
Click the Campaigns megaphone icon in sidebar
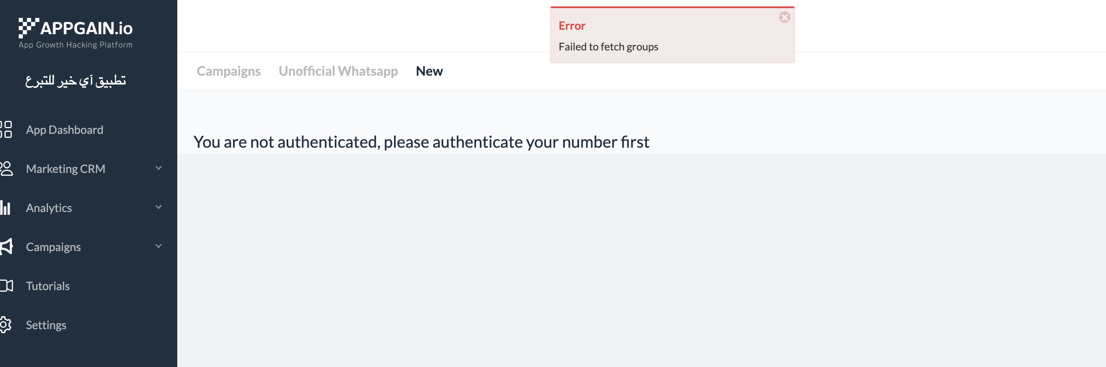[x=7, y=247]
